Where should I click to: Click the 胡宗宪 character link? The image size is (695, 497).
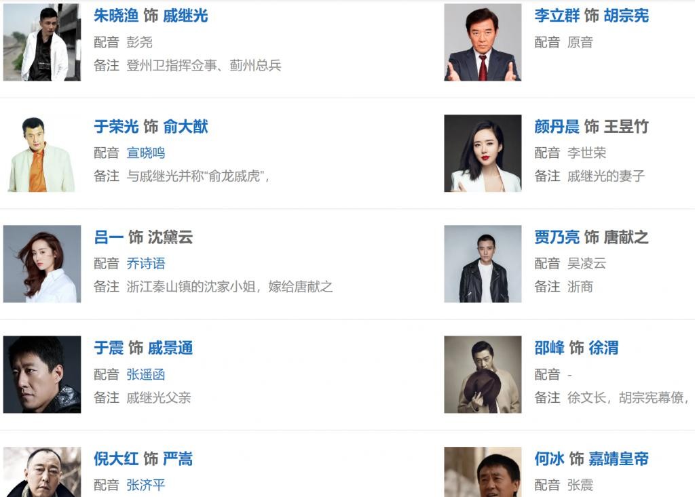(626, 16)
